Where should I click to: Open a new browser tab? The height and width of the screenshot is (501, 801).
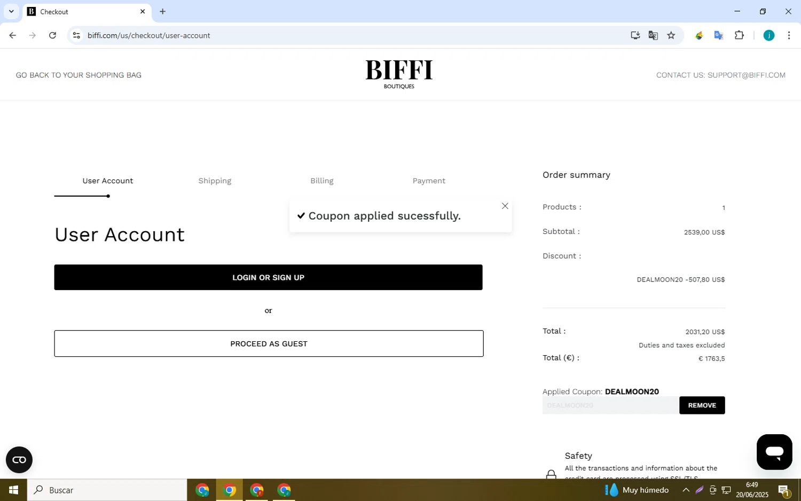(x=163, y=11)
